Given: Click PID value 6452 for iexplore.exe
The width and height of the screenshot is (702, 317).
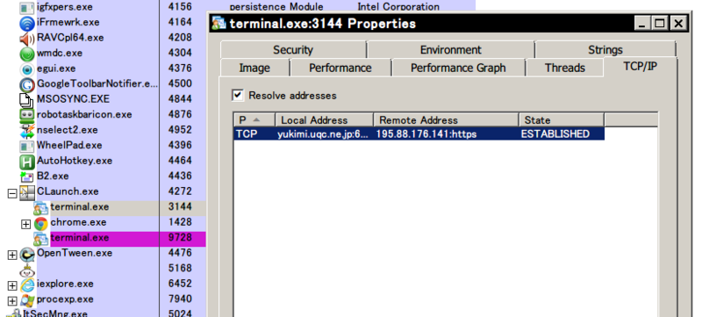Looking at the screenshot, I should click(x=180, y=284).
